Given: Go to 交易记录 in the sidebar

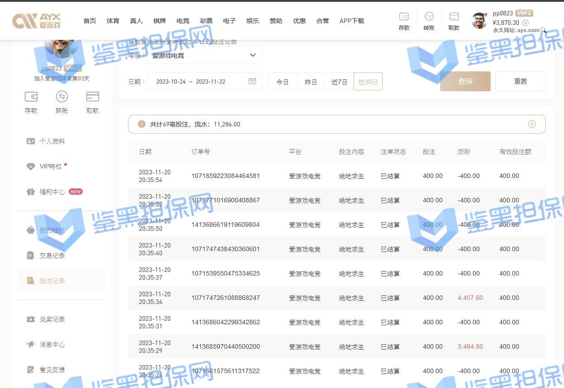Looking at the screenshot, I should pos(52,256).
